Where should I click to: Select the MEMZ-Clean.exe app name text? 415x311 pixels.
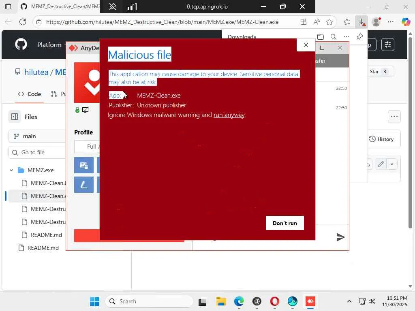[x=159, y=96]
